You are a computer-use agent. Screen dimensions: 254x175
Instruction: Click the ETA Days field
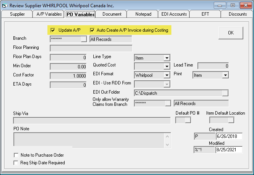68,85
